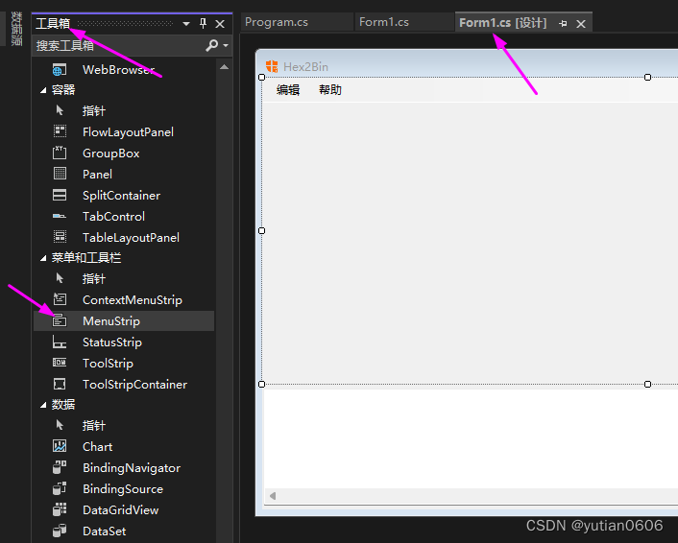
Task: Click the Hex2Bin form title icon
Action: (x=272, y=66)
